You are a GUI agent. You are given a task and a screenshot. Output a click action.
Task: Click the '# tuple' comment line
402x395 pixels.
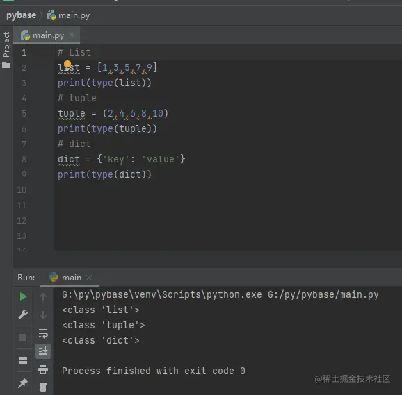pyautogui.click(x=77, y=99)
